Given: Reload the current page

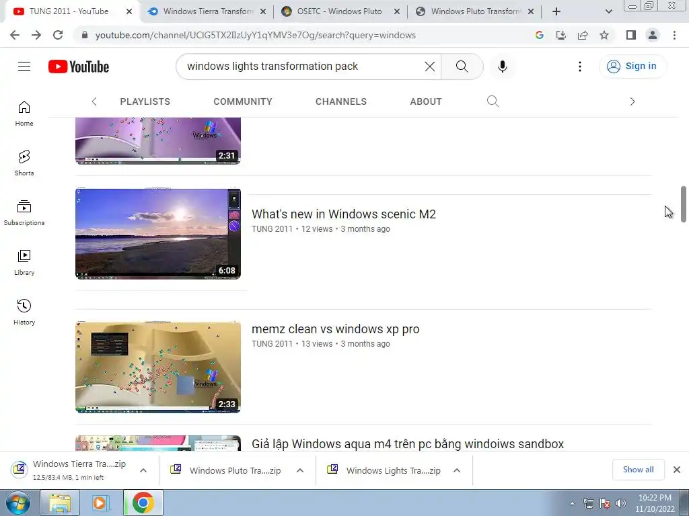Looking at the screenshot, I should click(58, 35).
